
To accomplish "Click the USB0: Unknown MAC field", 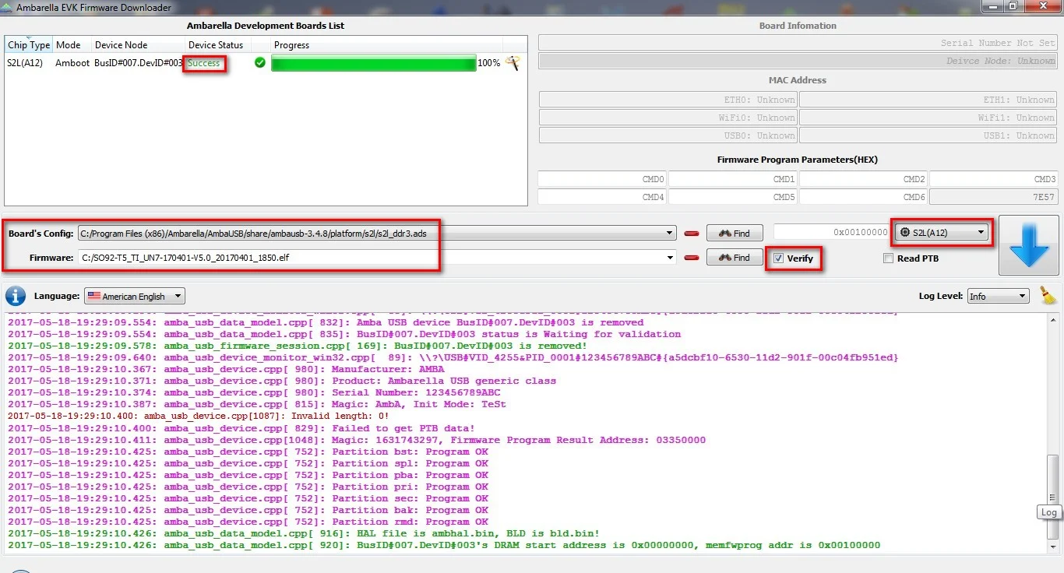I will (x=668, y=135).
